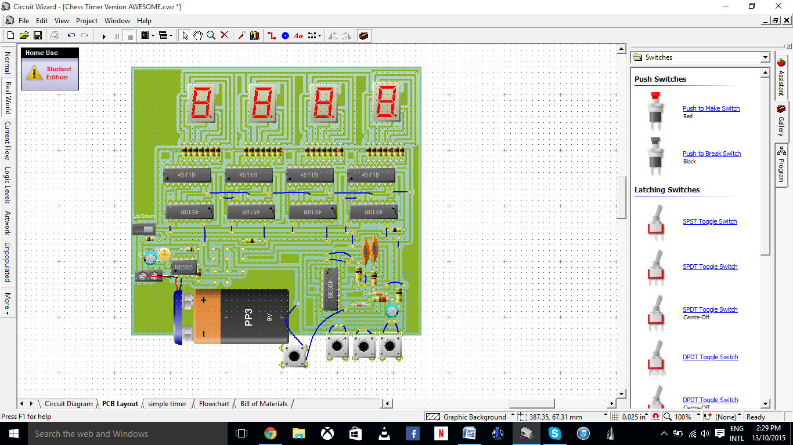The image size is (793, 445).
Task: Stop the simulation
Action: [131, 36]
